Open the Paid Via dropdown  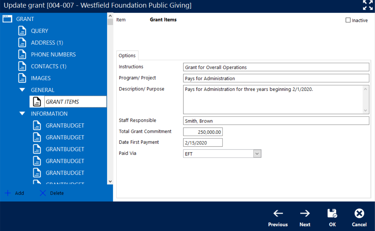click(x=257, y=154)
